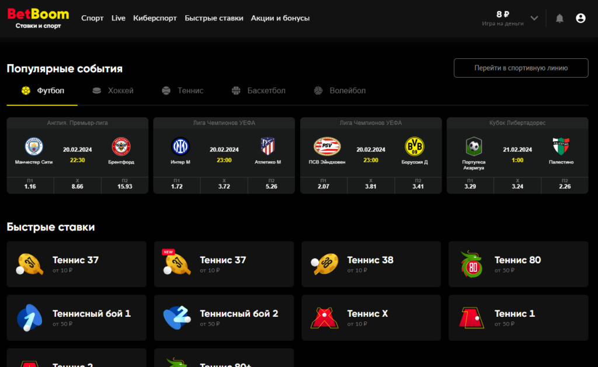Select П1 odds 3.29 Португеса

pyautogui.click(x=470, y=184)
